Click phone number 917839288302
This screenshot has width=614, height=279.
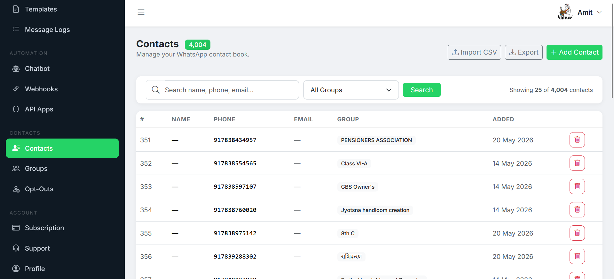pyautogui.click(x=235, y=257)
